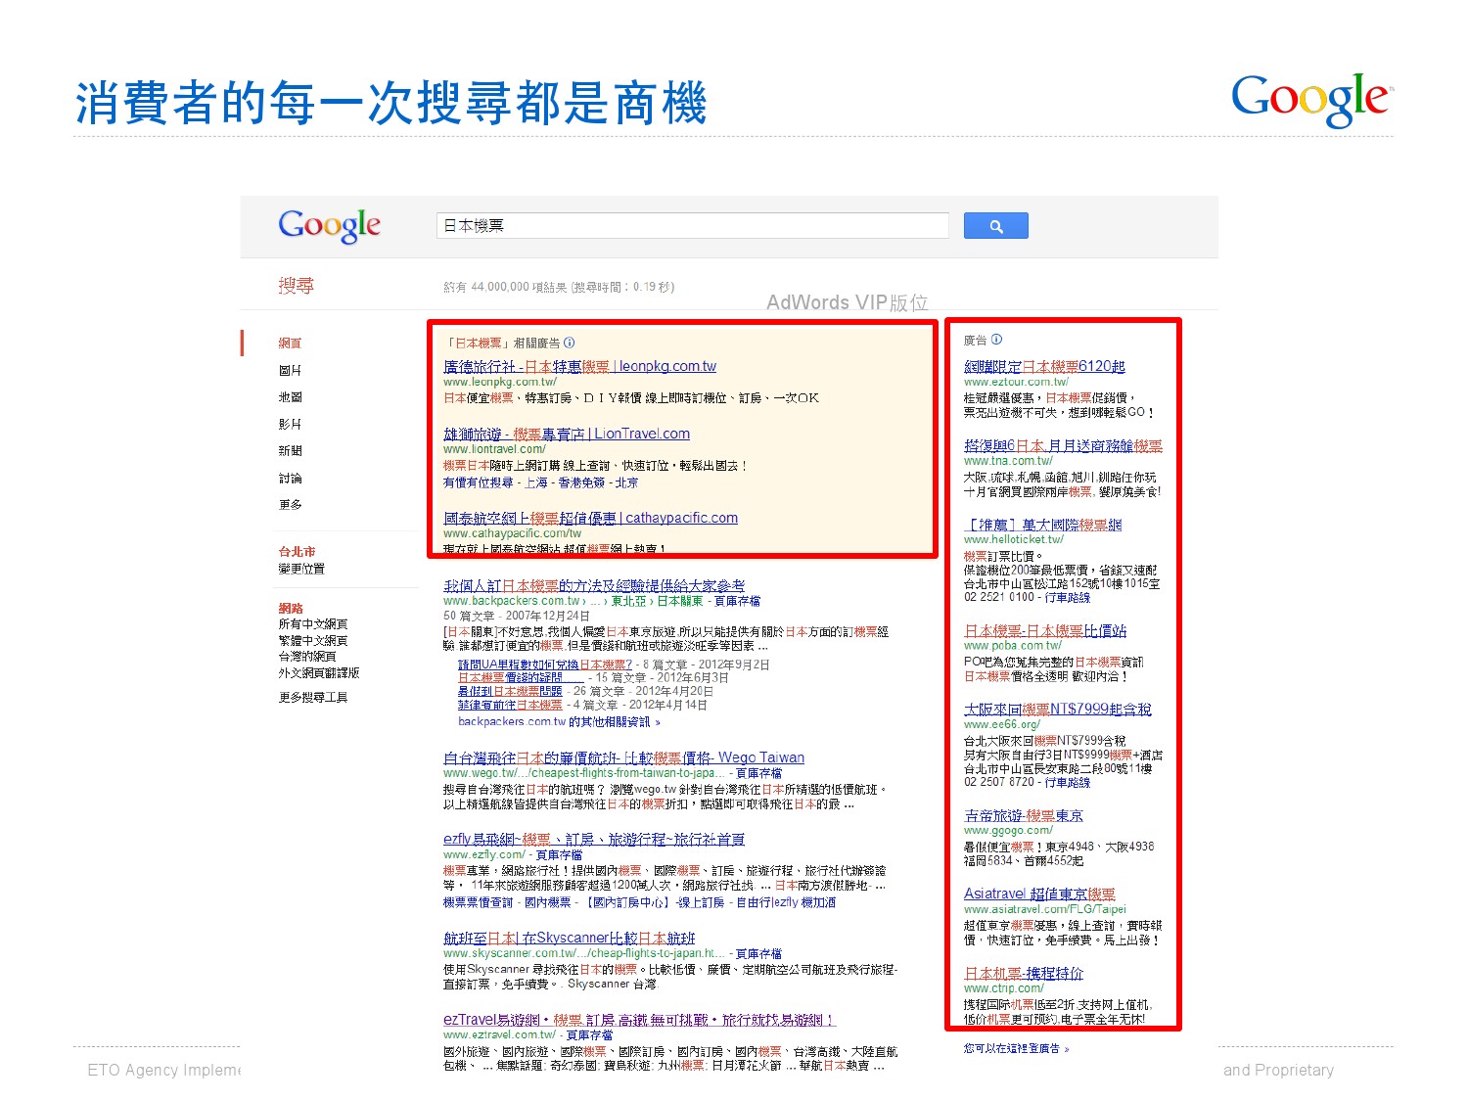Click 您可以在這裡登廣告 link below ads
The width and height of the screenshot is (1468, 1101).
coord(1016,1048)
